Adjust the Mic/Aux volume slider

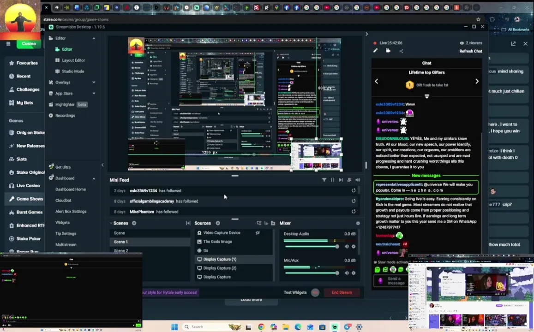click(x=311, y=273)
